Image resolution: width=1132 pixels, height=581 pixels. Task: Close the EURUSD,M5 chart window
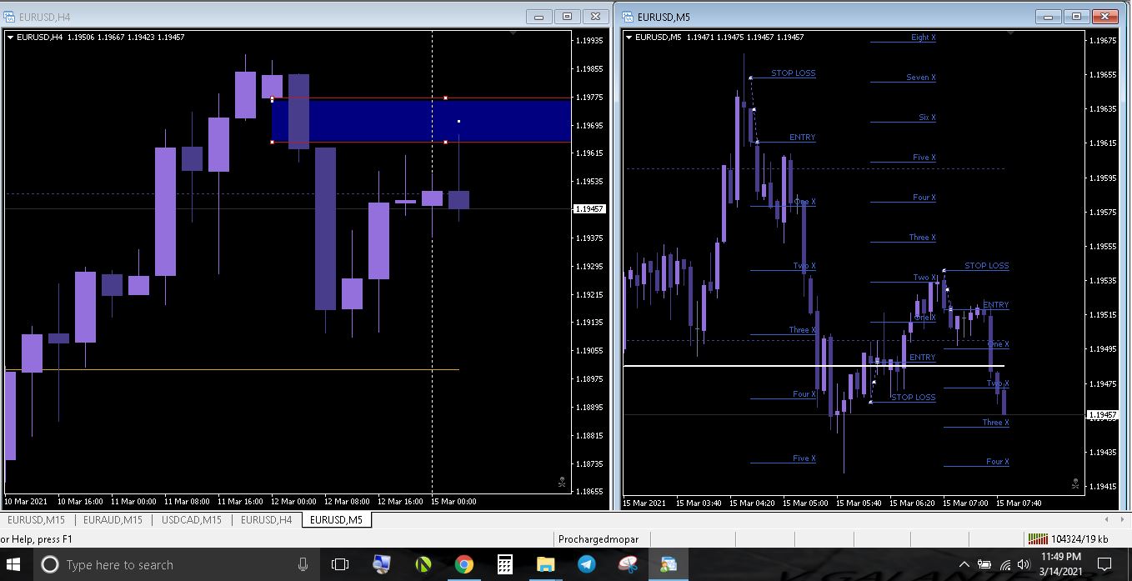[1104, 16]
